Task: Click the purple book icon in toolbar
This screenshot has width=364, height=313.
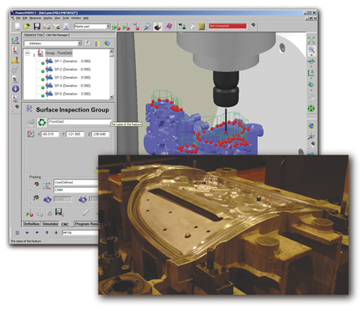Action: (169, 27)
